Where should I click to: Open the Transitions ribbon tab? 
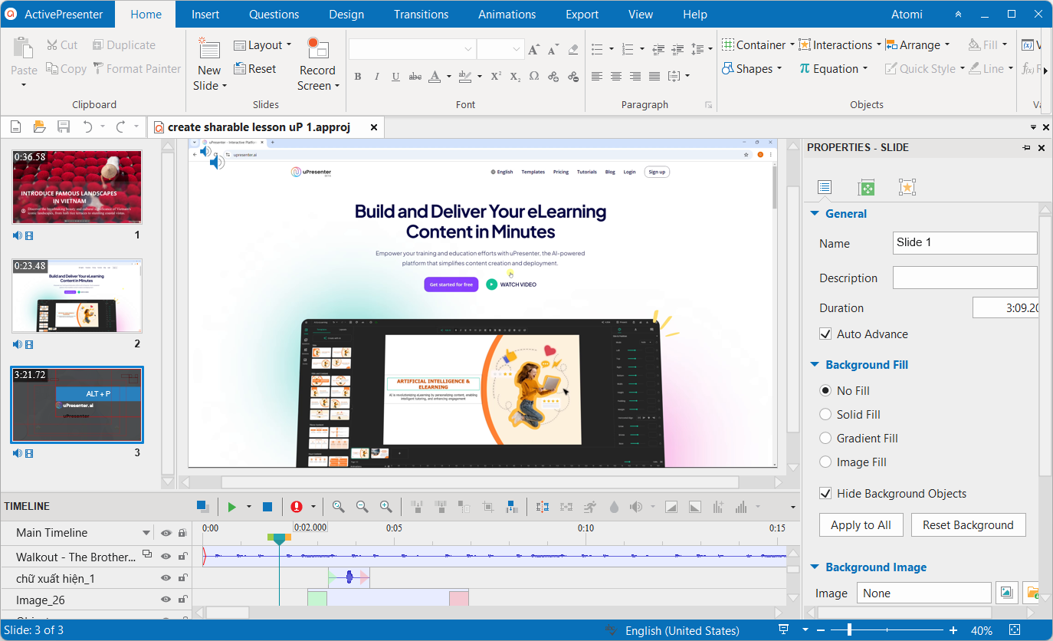tap(421, 15)
